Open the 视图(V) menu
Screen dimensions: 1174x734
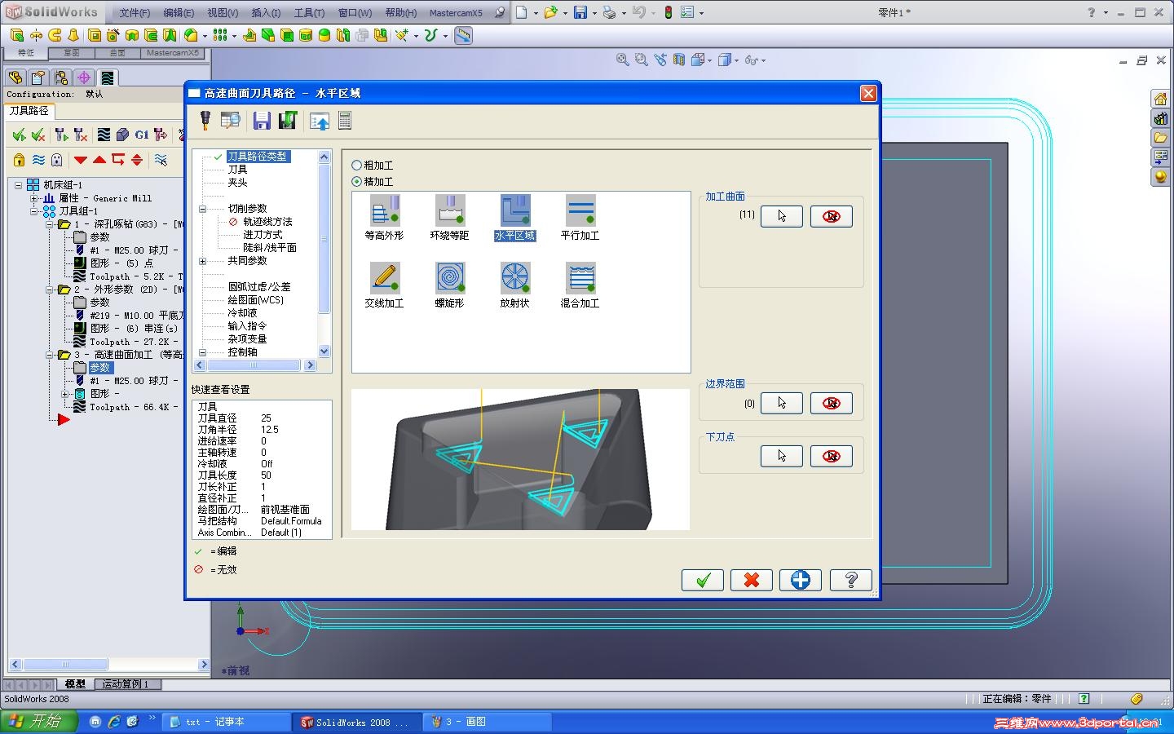pyautogui.click(x=223, y=13)
